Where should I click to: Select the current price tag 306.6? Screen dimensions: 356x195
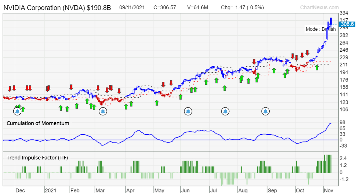click(x=347, y=24)
